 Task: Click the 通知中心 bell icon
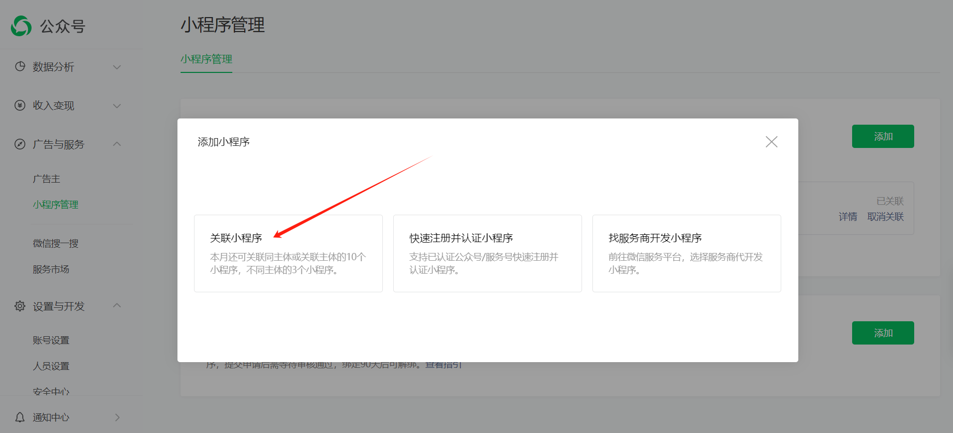pos(20,417)
